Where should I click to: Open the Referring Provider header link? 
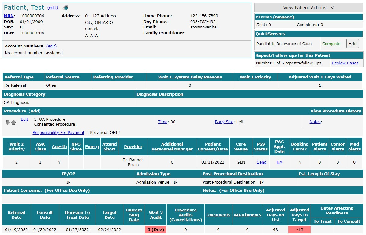(x=113, y=77)
